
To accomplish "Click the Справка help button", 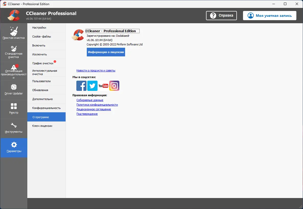I will click(221, 16).
